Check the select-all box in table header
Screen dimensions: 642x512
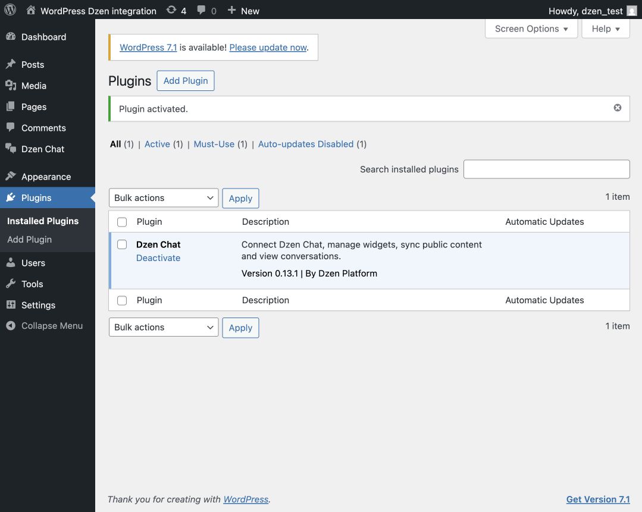[x=122, y=222]
